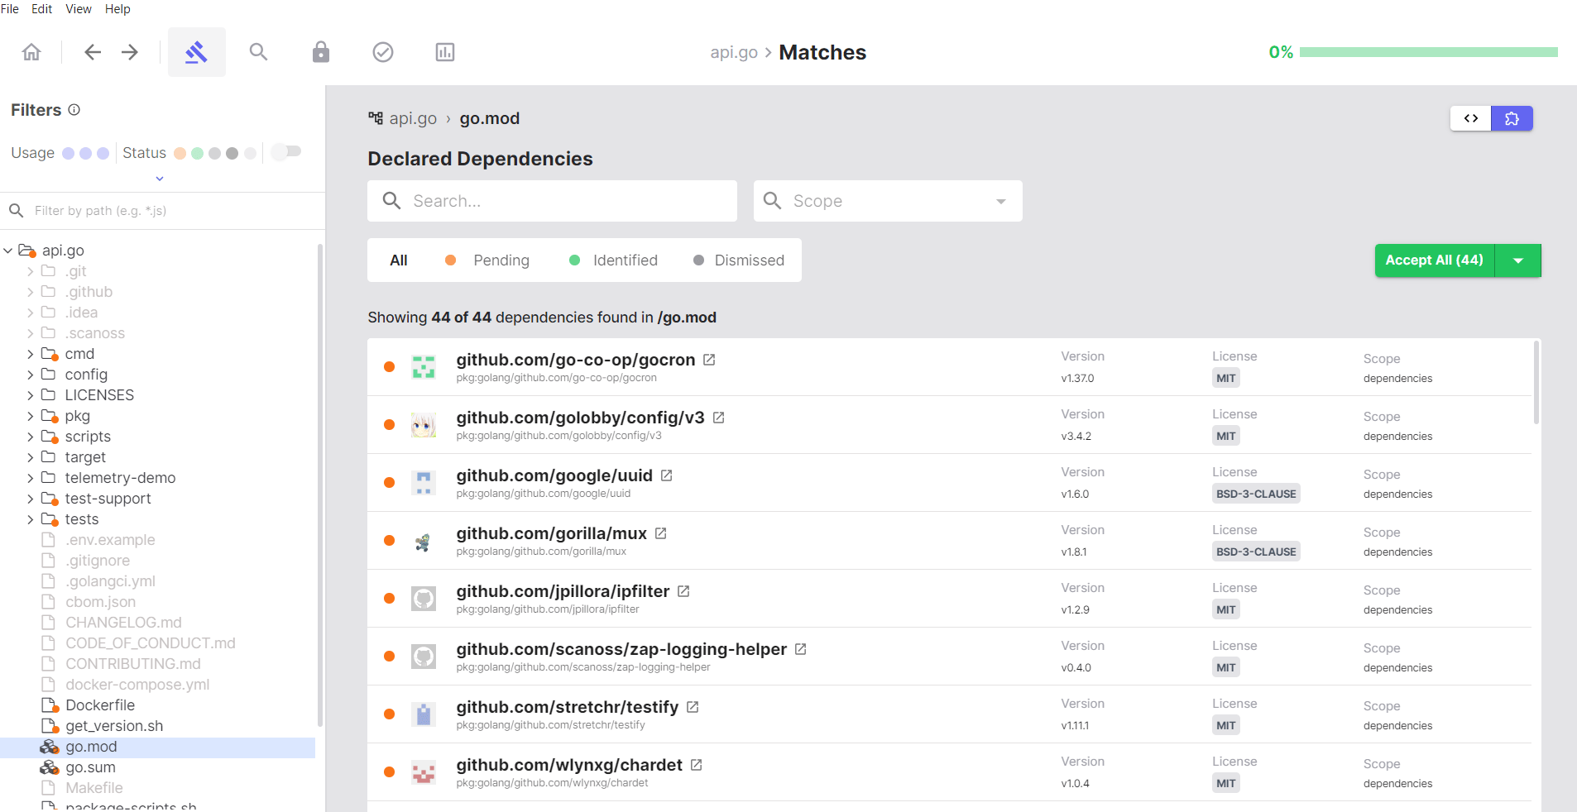Select the Dismissed tab
Screen dimensions: 1577x812
(739, 260)
